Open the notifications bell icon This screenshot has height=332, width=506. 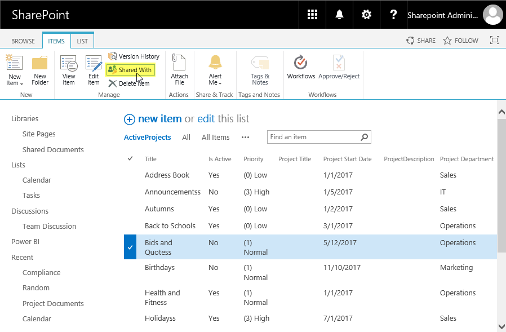coord(339,15)
